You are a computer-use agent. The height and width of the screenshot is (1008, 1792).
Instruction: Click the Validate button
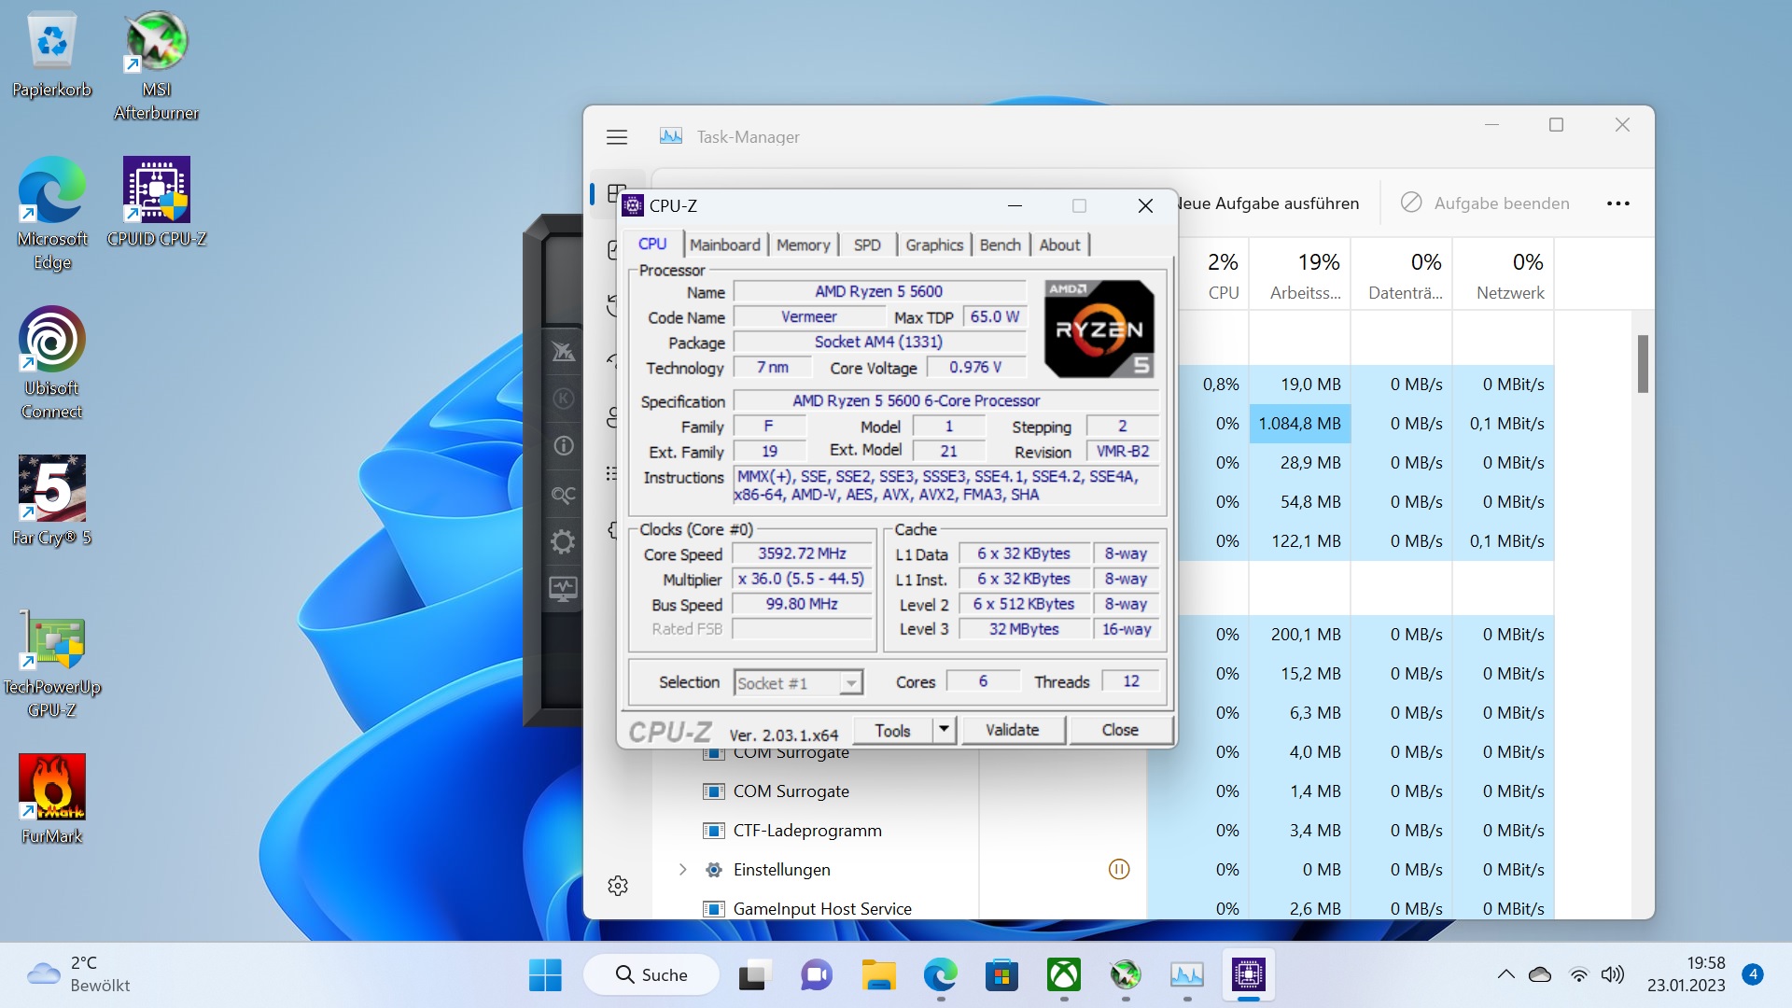click(1013, 730)
